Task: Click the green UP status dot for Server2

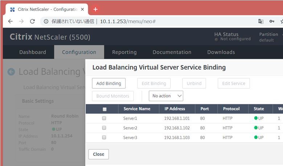Action: click(256, 128)
